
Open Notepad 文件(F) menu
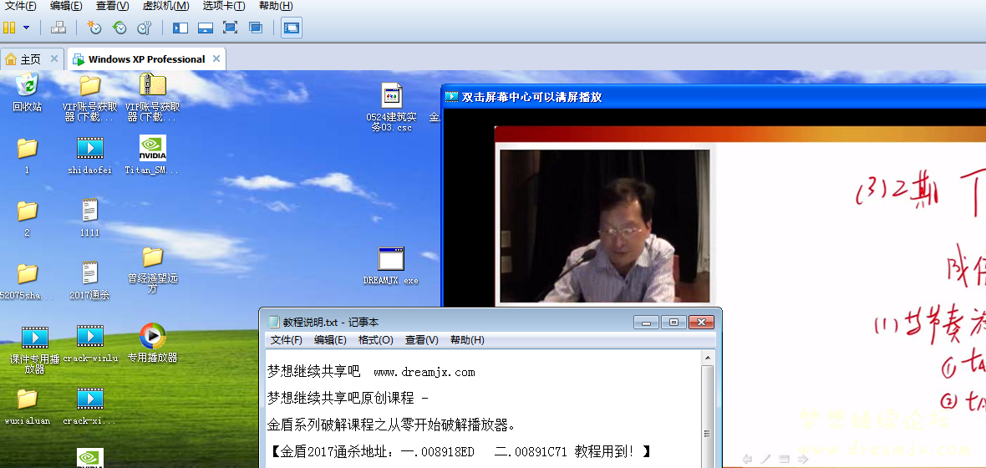coord(287,339)
